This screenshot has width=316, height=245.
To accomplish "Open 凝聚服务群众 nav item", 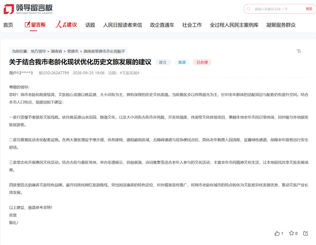I will point(281,25).
